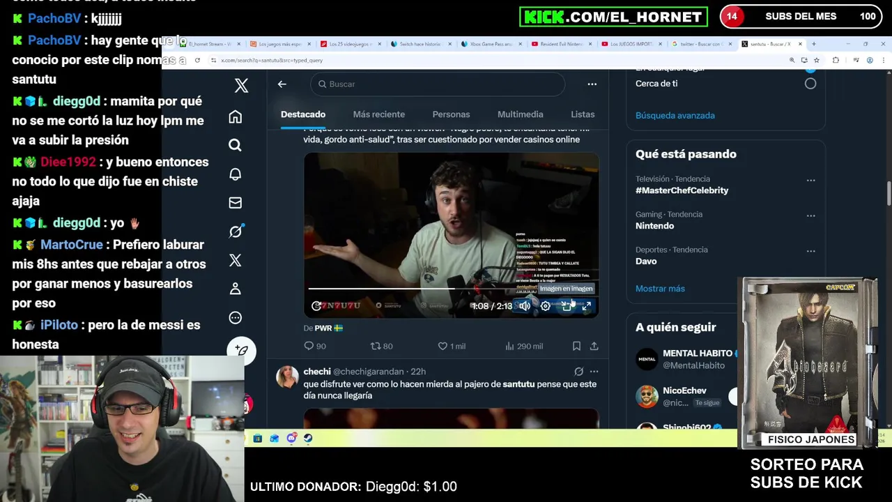Switch to 'Xbox Game Pass' browser tab
The image size is (892, 502).
[x=490, y=44]
